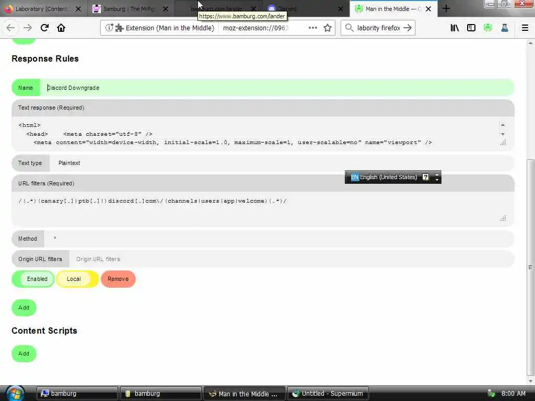
Task: Open language bar help question mark
Action: 425,177
